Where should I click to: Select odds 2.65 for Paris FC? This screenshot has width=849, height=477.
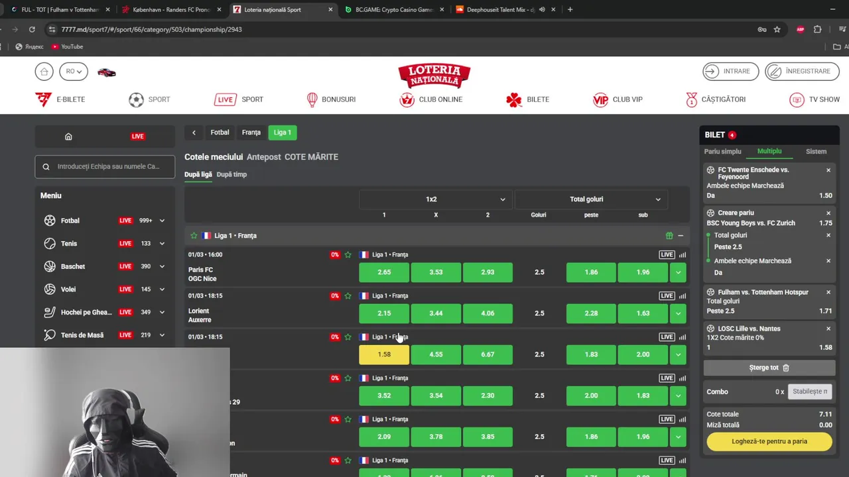384,272
